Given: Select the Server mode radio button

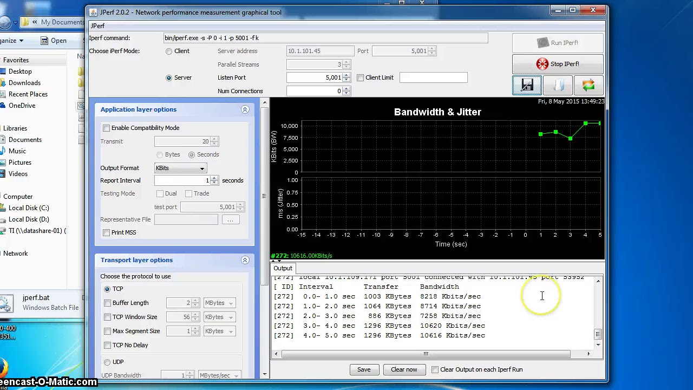Looking at the screenshot, I should pos(169,77).
